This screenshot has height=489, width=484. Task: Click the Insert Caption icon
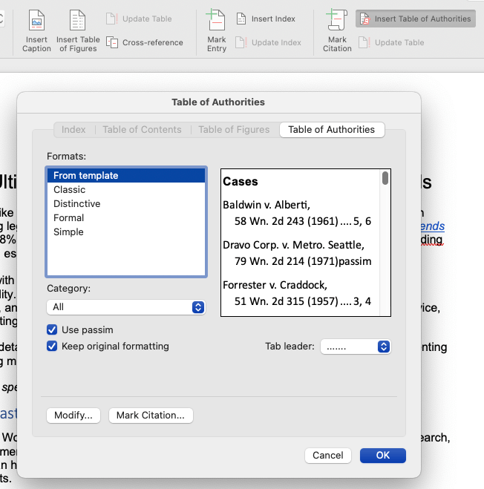coord(36,20)
